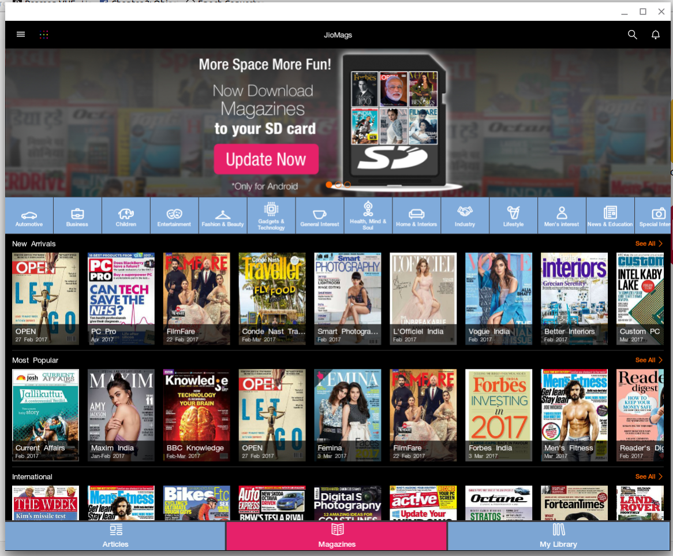Open Reader's Digest magazine
673x556 pixels.
tap(640, 415)
